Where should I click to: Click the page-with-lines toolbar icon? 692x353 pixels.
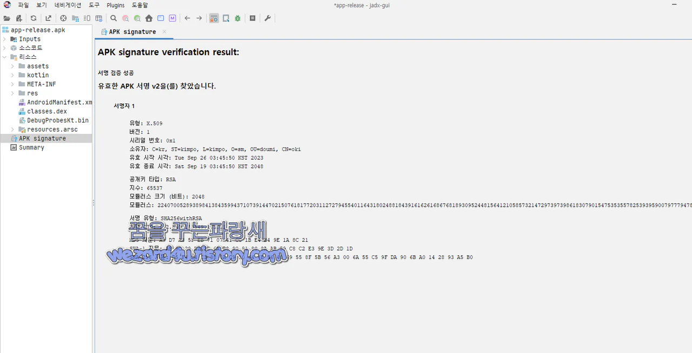pyautogui.click(x=87, y=18)
